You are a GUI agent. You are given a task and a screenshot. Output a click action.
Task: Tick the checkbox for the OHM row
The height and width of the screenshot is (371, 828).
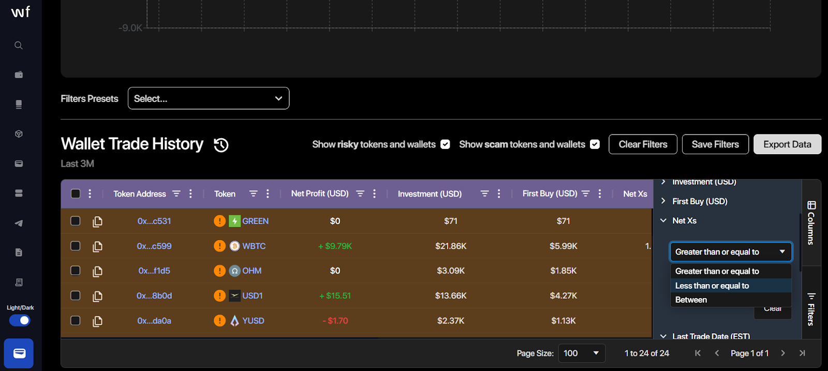(76, 271)
